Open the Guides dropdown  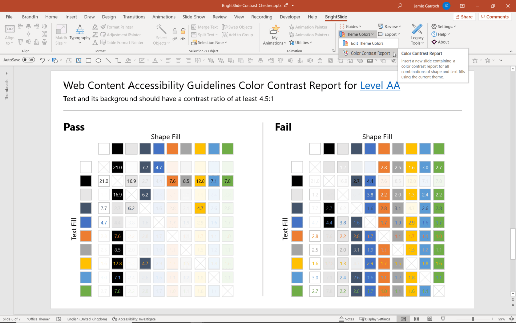[353, 26]
